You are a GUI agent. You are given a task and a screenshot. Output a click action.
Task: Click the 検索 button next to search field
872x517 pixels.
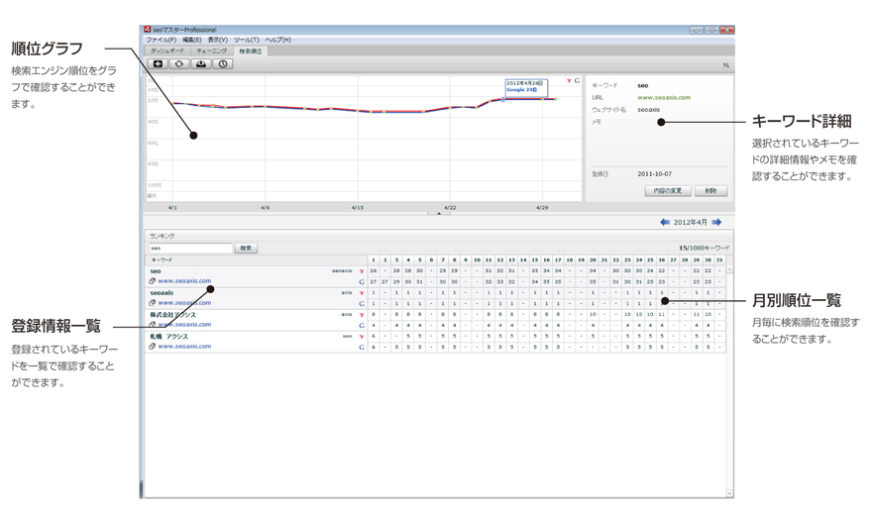[x=246, y=249]
